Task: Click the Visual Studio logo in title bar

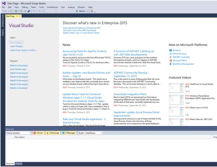Action: point(4,3)
